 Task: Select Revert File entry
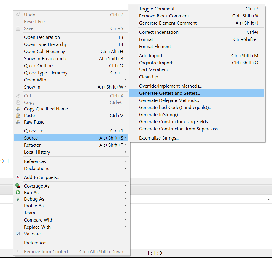pyautogui.click(x=71, y=22)
